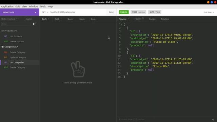Select the Create Category request
The height and width of the screenshot is (122, 217).
pyautogui.click(x=20, y=67)
